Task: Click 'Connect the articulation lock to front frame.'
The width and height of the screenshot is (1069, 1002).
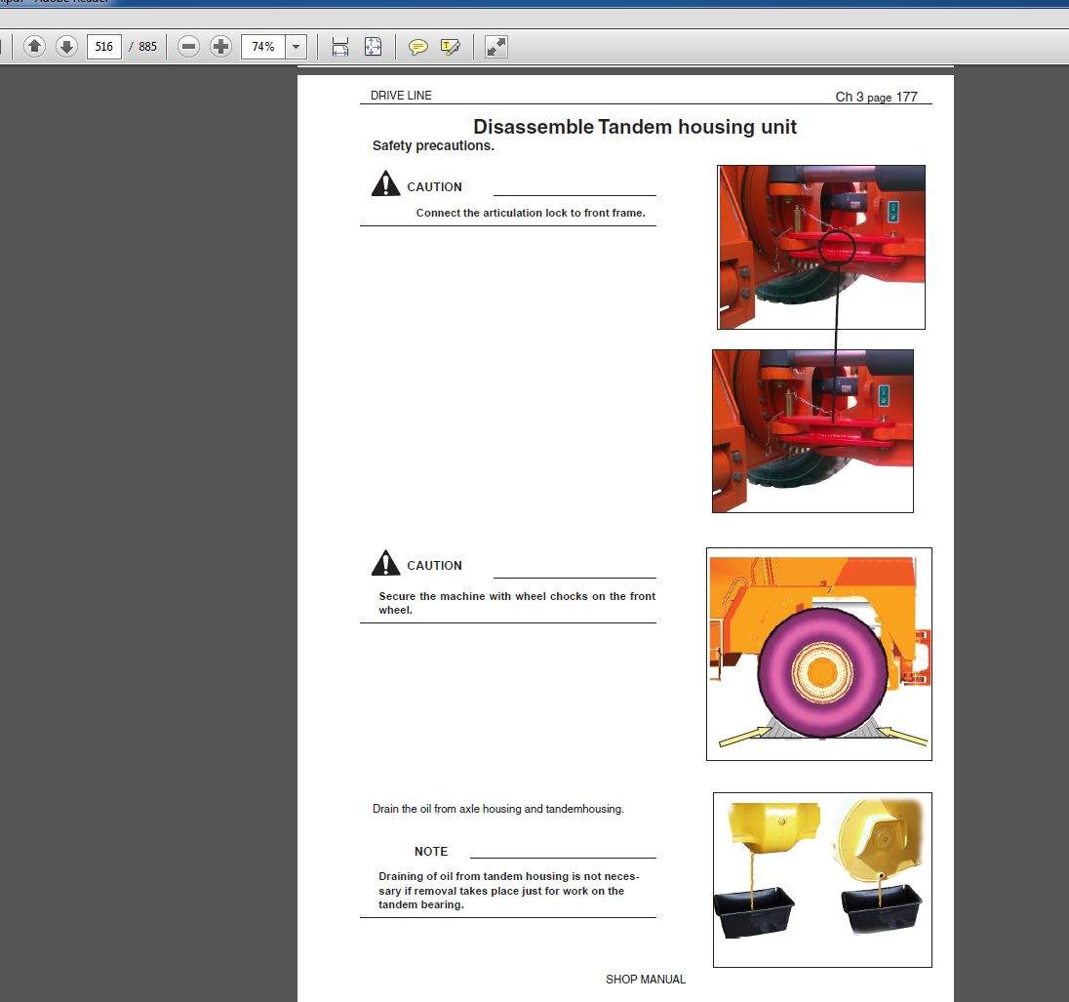Action: [x=531, y=213]
